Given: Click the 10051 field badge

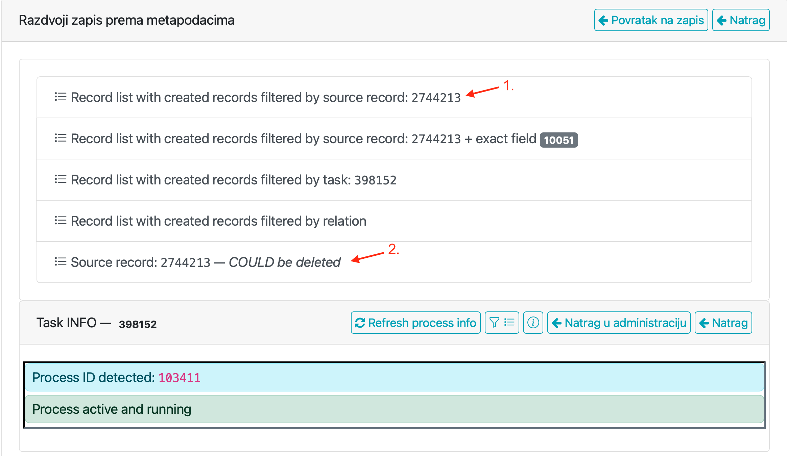Looking at the screenshot, I should [x=558, y=140].
